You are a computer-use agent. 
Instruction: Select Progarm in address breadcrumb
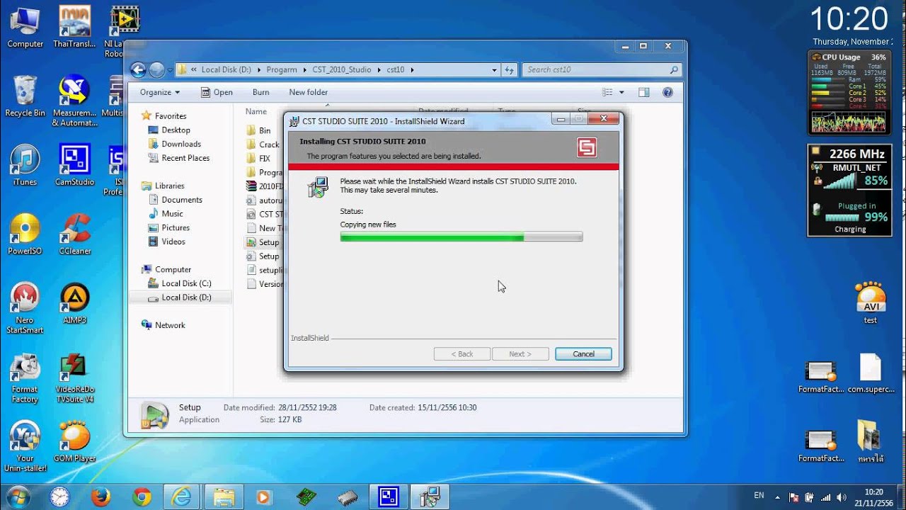282,69
